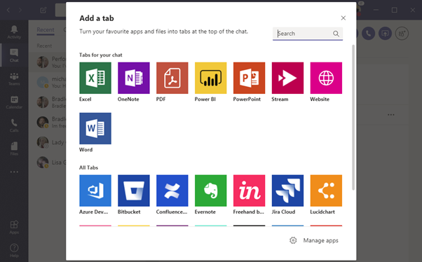This screenshot has width=422, height=262.
Task: Pick the PowerPoint tab app
Action: (x=249, y=78)
